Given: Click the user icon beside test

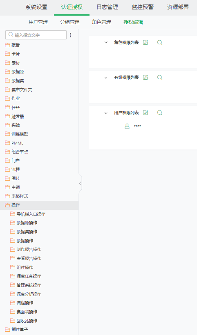Looking at the screenshot, I should pos(127,126).
